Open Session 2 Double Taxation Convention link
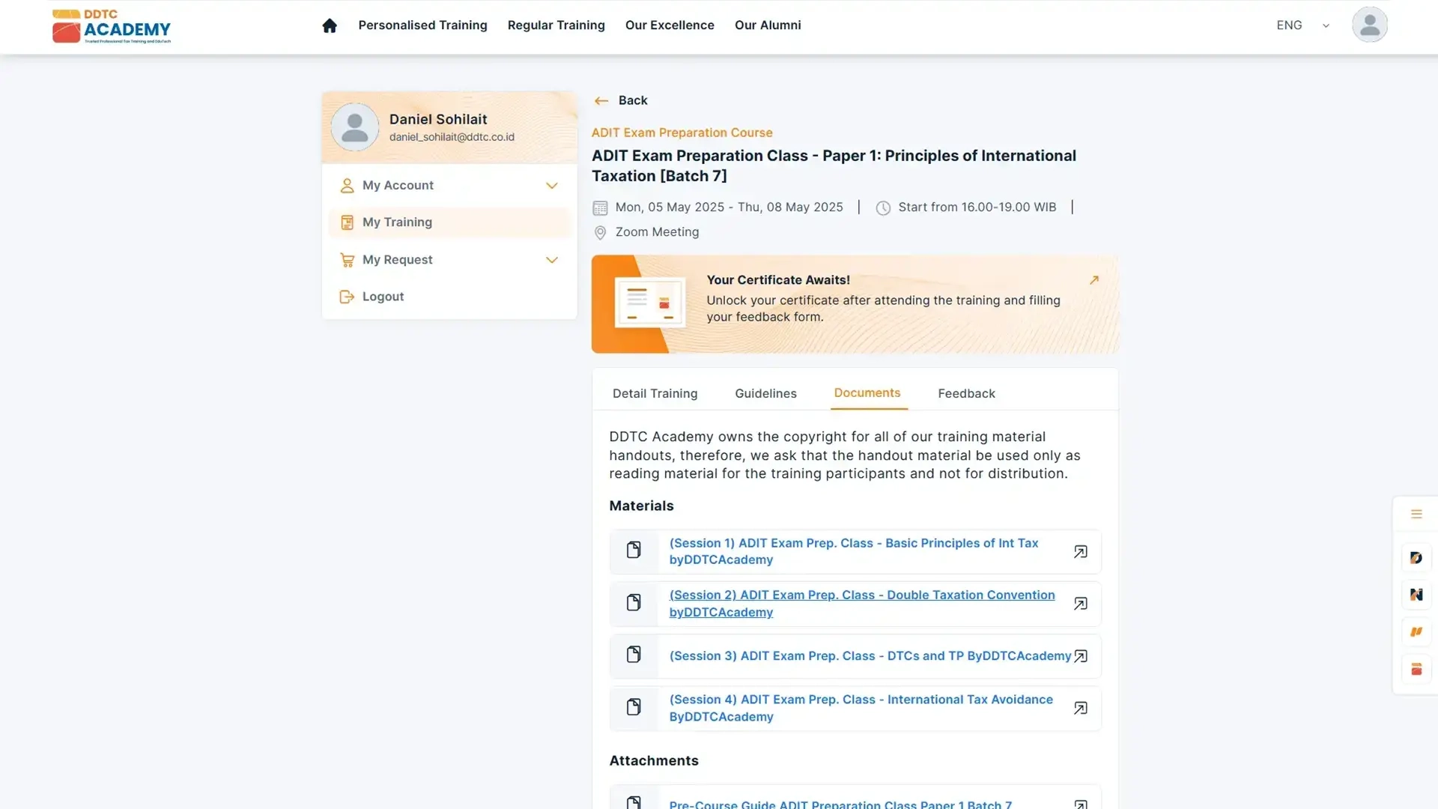 pyautogui.click(x=861, y=603)
